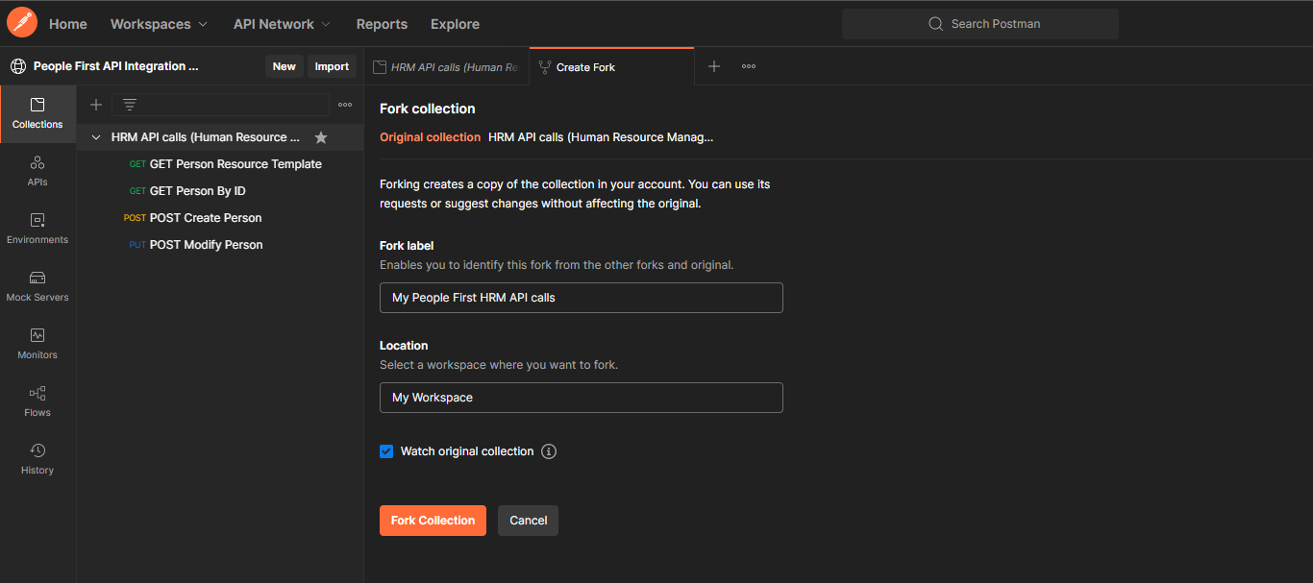
Task: Open the Flows sidebar panel
Action: tap(37, 401)
